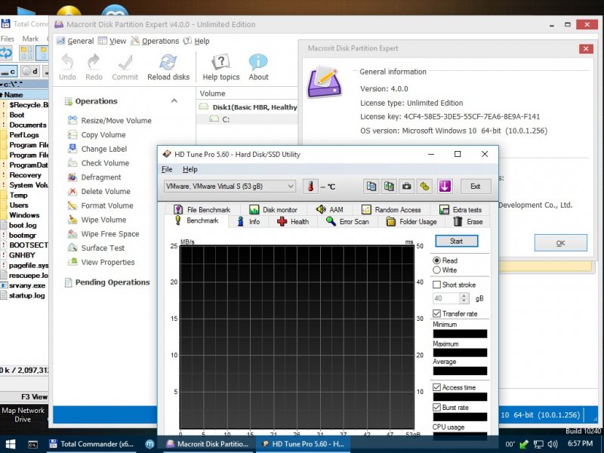Click purple down-arrow icon in HD Tune

click(445, 186)
